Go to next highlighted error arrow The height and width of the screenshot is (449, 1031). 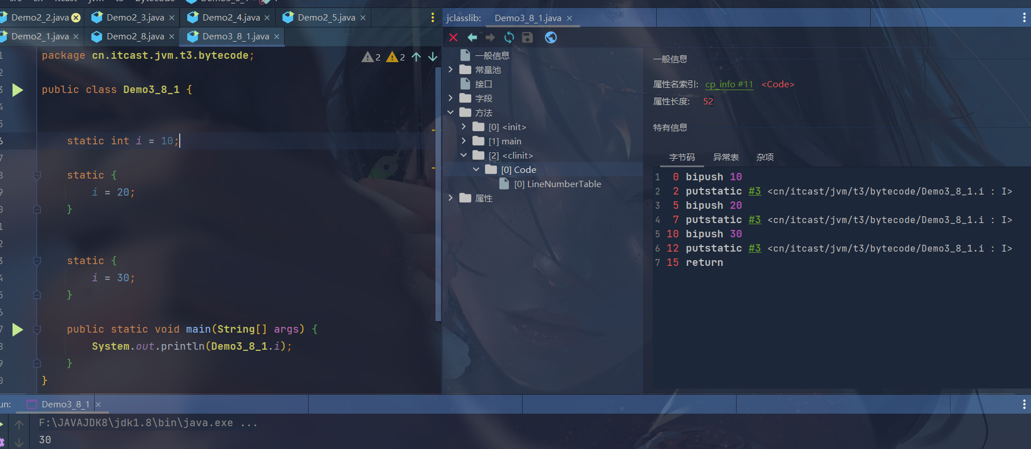tap(433, 57)
